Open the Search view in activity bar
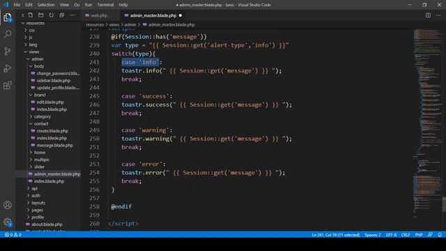The width and height of the screenshot is (446, 251). click(8, 34)
